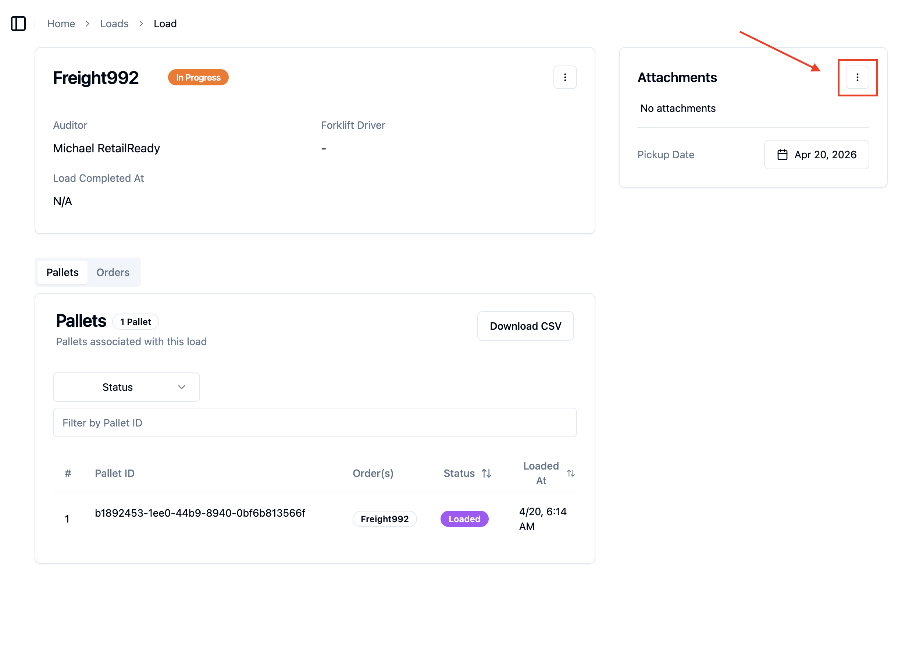
Task: Select pallet ID b1892453-1ee0-44b9-8940-0bf6b813566f
Action: coord(200,513)
